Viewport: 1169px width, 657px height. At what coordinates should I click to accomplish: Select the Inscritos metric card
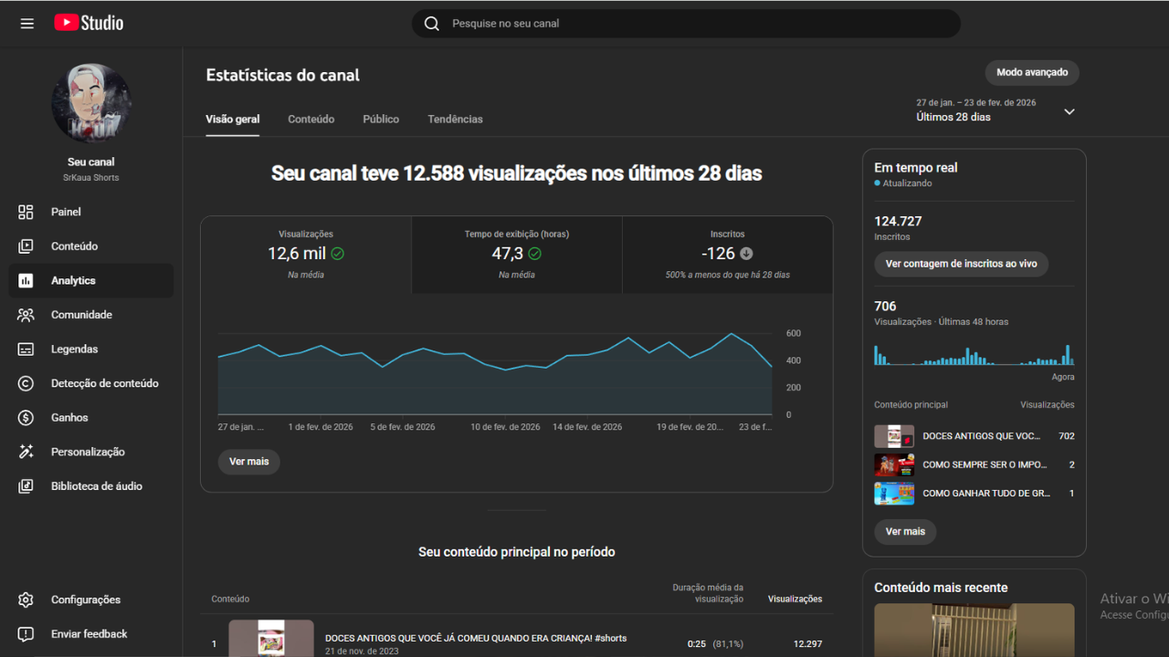click(x=728, y=255)
